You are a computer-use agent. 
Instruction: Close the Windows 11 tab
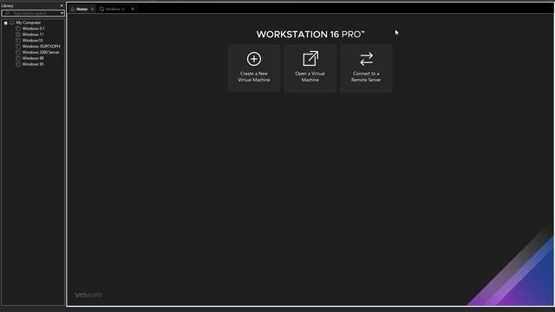133,10
